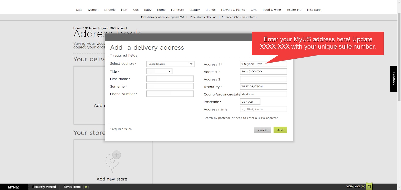Screen dimensions: 401x190
Task: Open the MY M&S bottom tab
Action: (14, 187)
